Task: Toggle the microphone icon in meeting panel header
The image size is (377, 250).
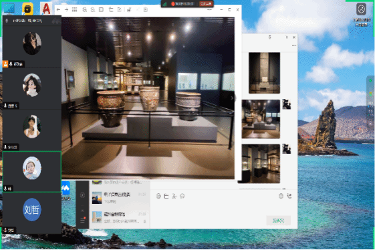Action: pos(7,21)
